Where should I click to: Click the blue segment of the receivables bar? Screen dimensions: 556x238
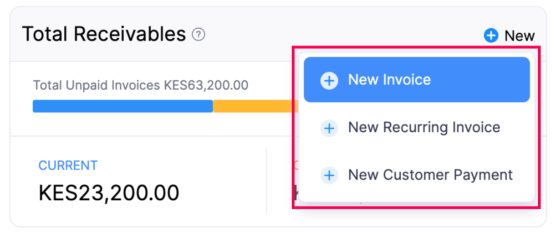click(x=123, y=106)
